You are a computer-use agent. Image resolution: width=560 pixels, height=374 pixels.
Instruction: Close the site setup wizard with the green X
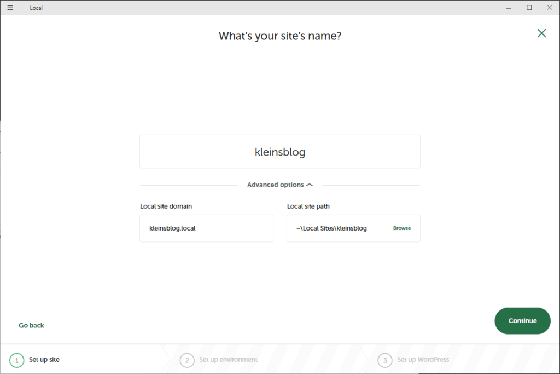[541, 33]
